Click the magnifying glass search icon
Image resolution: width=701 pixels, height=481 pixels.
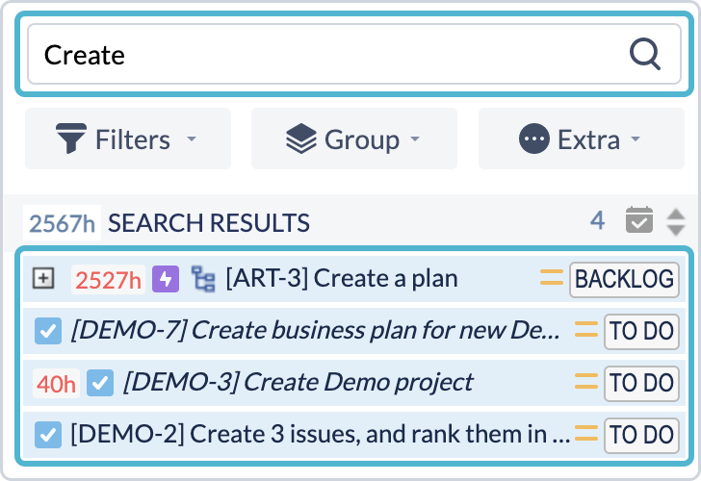644,54
